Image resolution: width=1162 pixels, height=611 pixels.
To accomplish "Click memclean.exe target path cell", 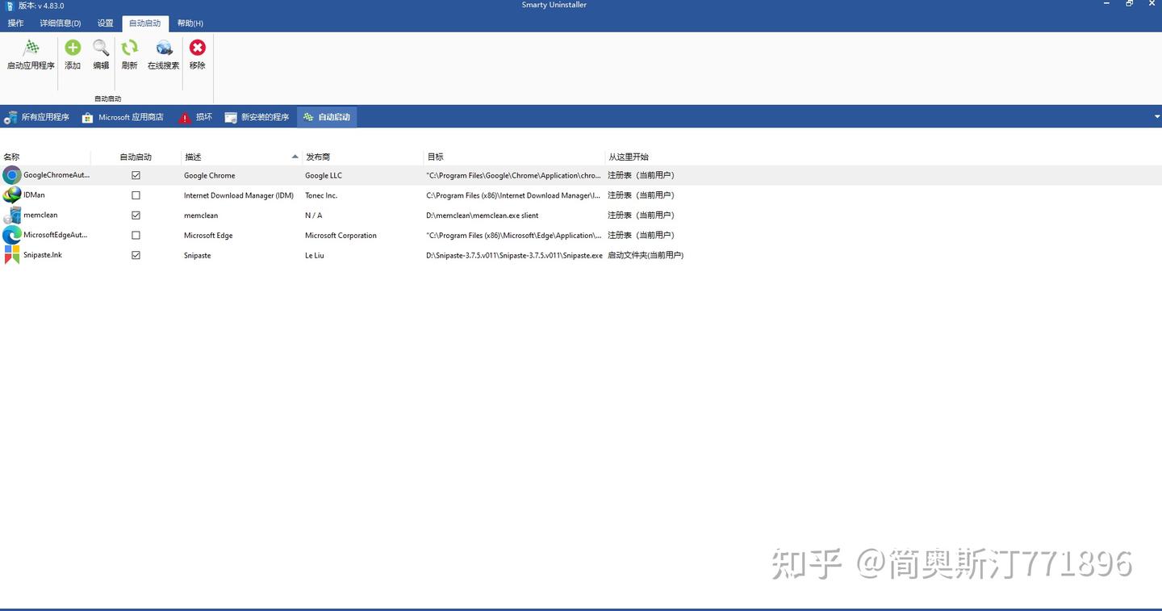I will pos(483,216).
